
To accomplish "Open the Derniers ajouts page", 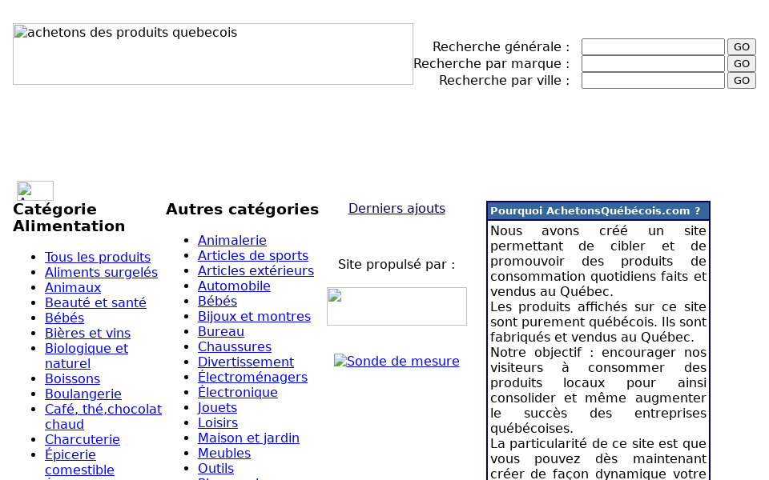I will click(x=397, y=207).
